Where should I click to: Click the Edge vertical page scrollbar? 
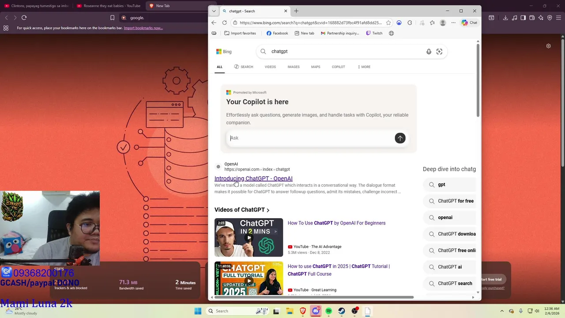[x=478, y=79]
